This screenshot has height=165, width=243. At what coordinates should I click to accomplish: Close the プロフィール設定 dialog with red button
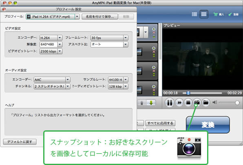(x=4, y=9)
